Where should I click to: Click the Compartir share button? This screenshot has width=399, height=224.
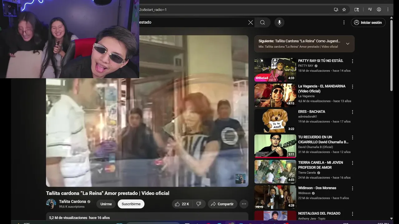point(223,204)
